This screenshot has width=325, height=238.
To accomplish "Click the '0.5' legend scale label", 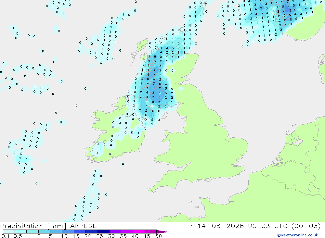I will pos(18,236).
